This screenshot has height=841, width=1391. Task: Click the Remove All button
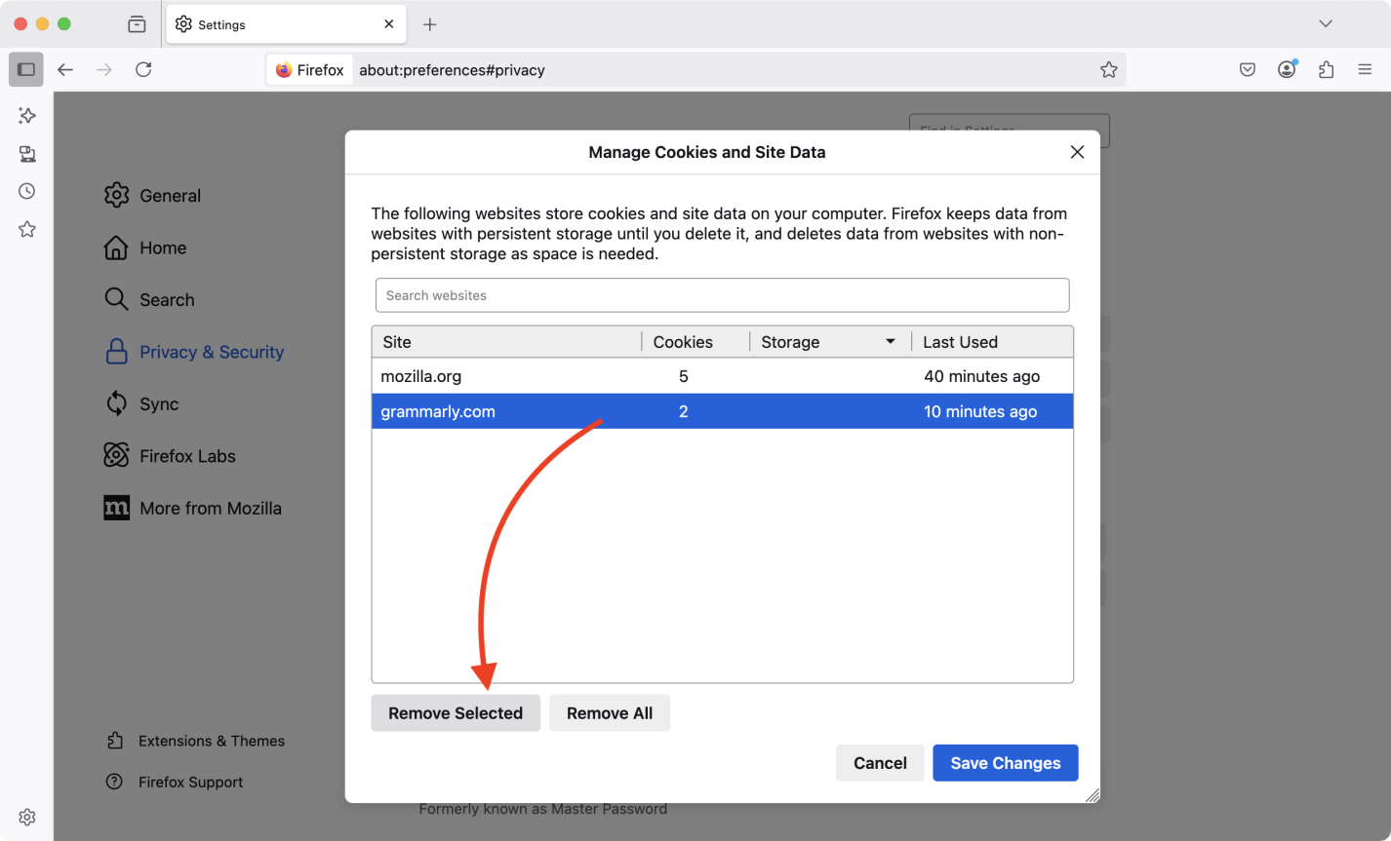(x=610, y=713)
